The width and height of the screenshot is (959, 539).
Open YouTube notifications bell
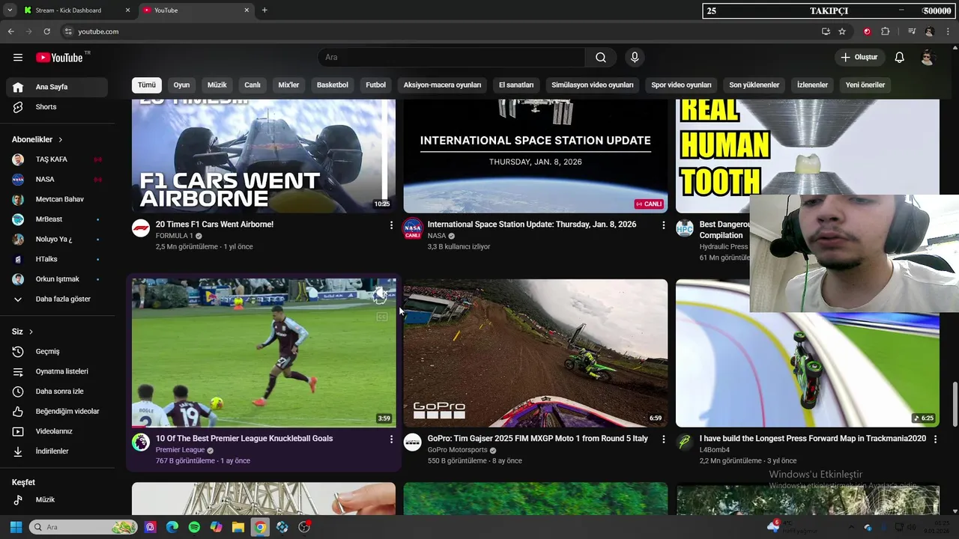[900, 58]
